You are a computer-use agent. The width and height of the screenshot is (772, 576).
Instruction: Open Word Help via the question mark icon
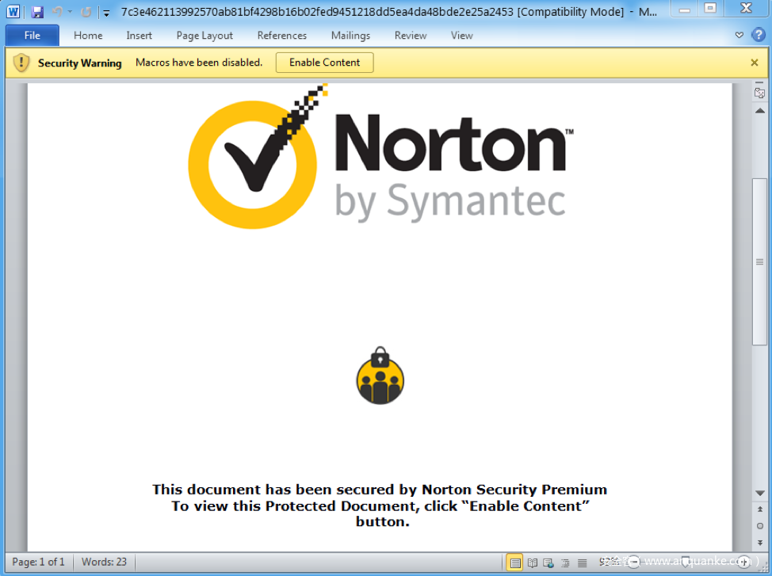click(x=759, y=35)
